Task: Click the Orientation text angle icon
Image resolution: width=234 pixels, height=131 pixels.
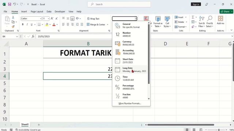Action: (x=78, y=19)
